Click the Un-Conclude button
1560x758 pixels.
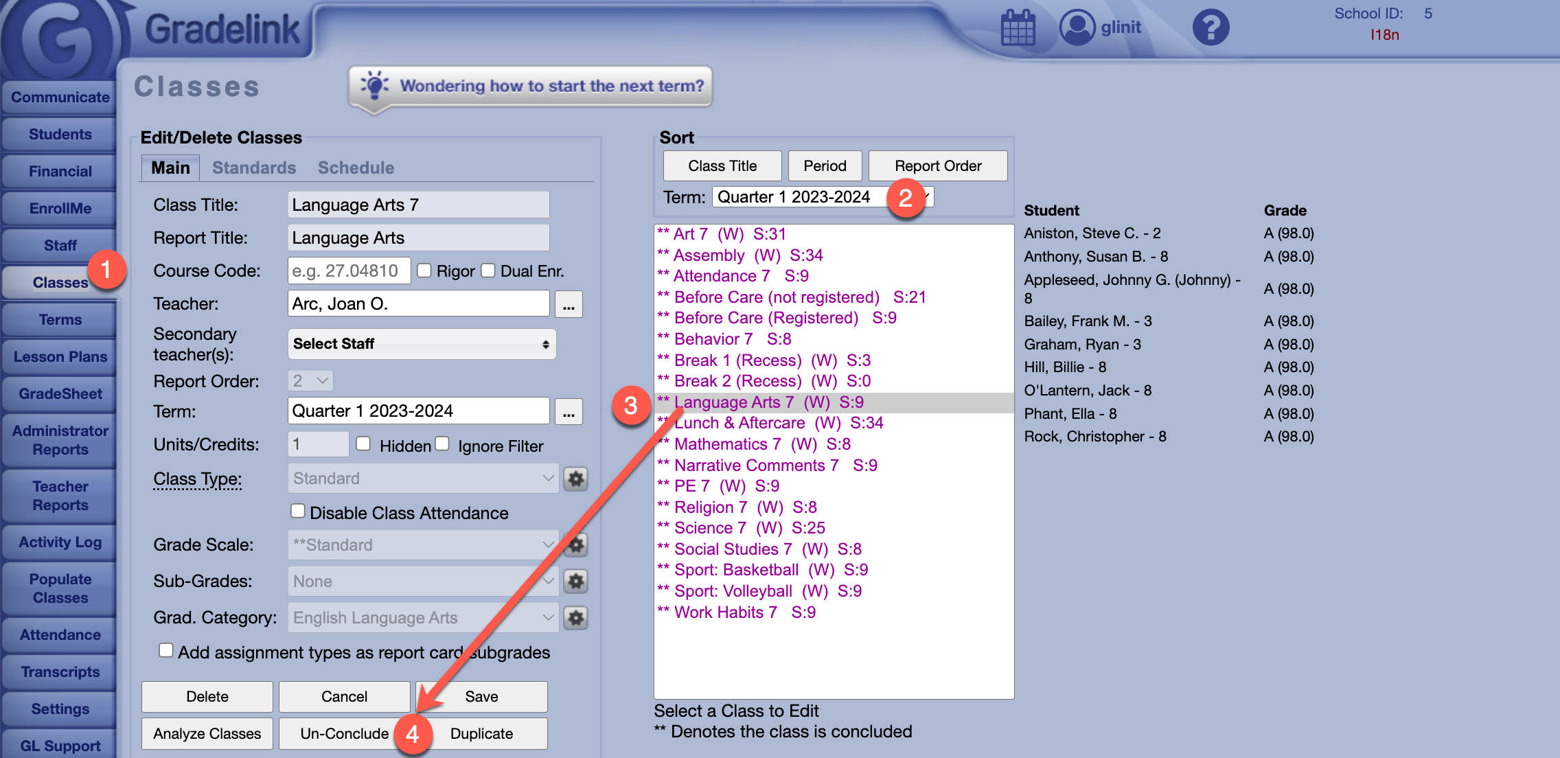(x=344, y=733)
